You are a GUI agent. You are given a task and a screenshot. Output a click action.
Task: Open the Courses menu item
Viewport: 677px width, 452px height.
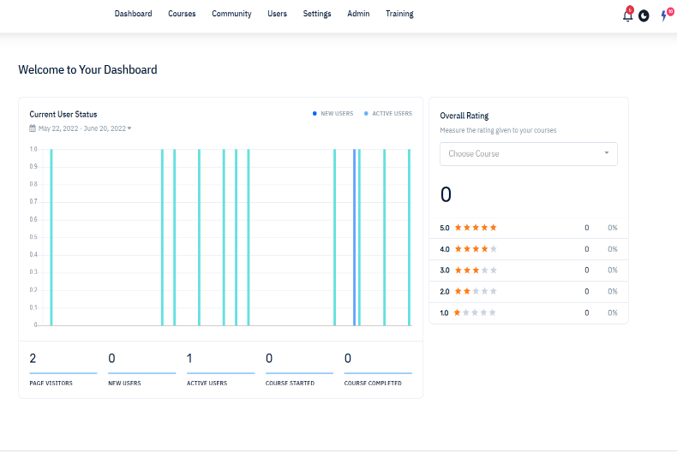[182, 14]
